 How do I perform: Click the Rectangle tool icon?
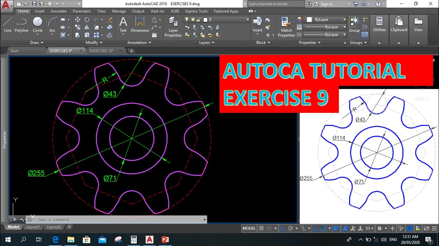[63, 20]
